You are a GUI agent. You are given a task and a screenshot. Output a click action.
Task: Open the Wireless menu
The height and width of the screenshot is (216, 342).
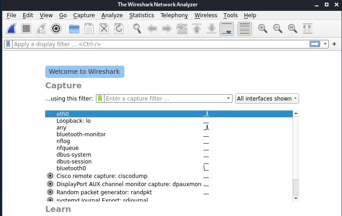(x=206, y=15)
